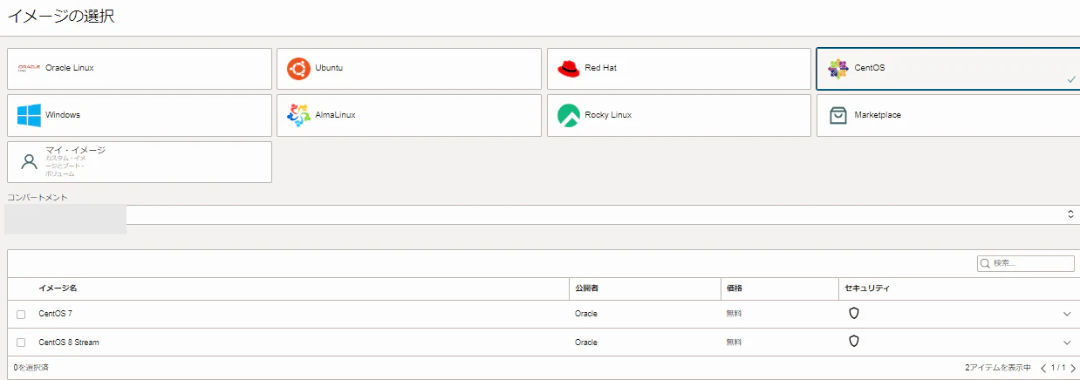Choose the Windows image card
1080x380 pixels.
pyautogui.click(x=140, y=115)
